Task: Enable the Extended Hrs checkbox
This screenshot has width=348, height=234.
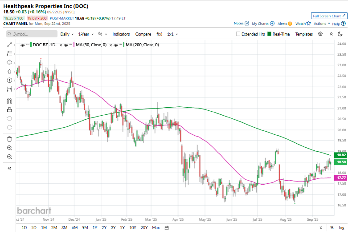Action: [238, 34]
